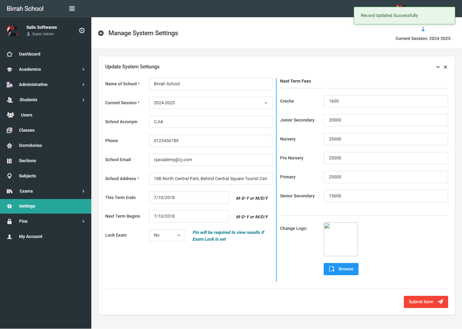Click the Browse logo button

[x=341, y=269]
